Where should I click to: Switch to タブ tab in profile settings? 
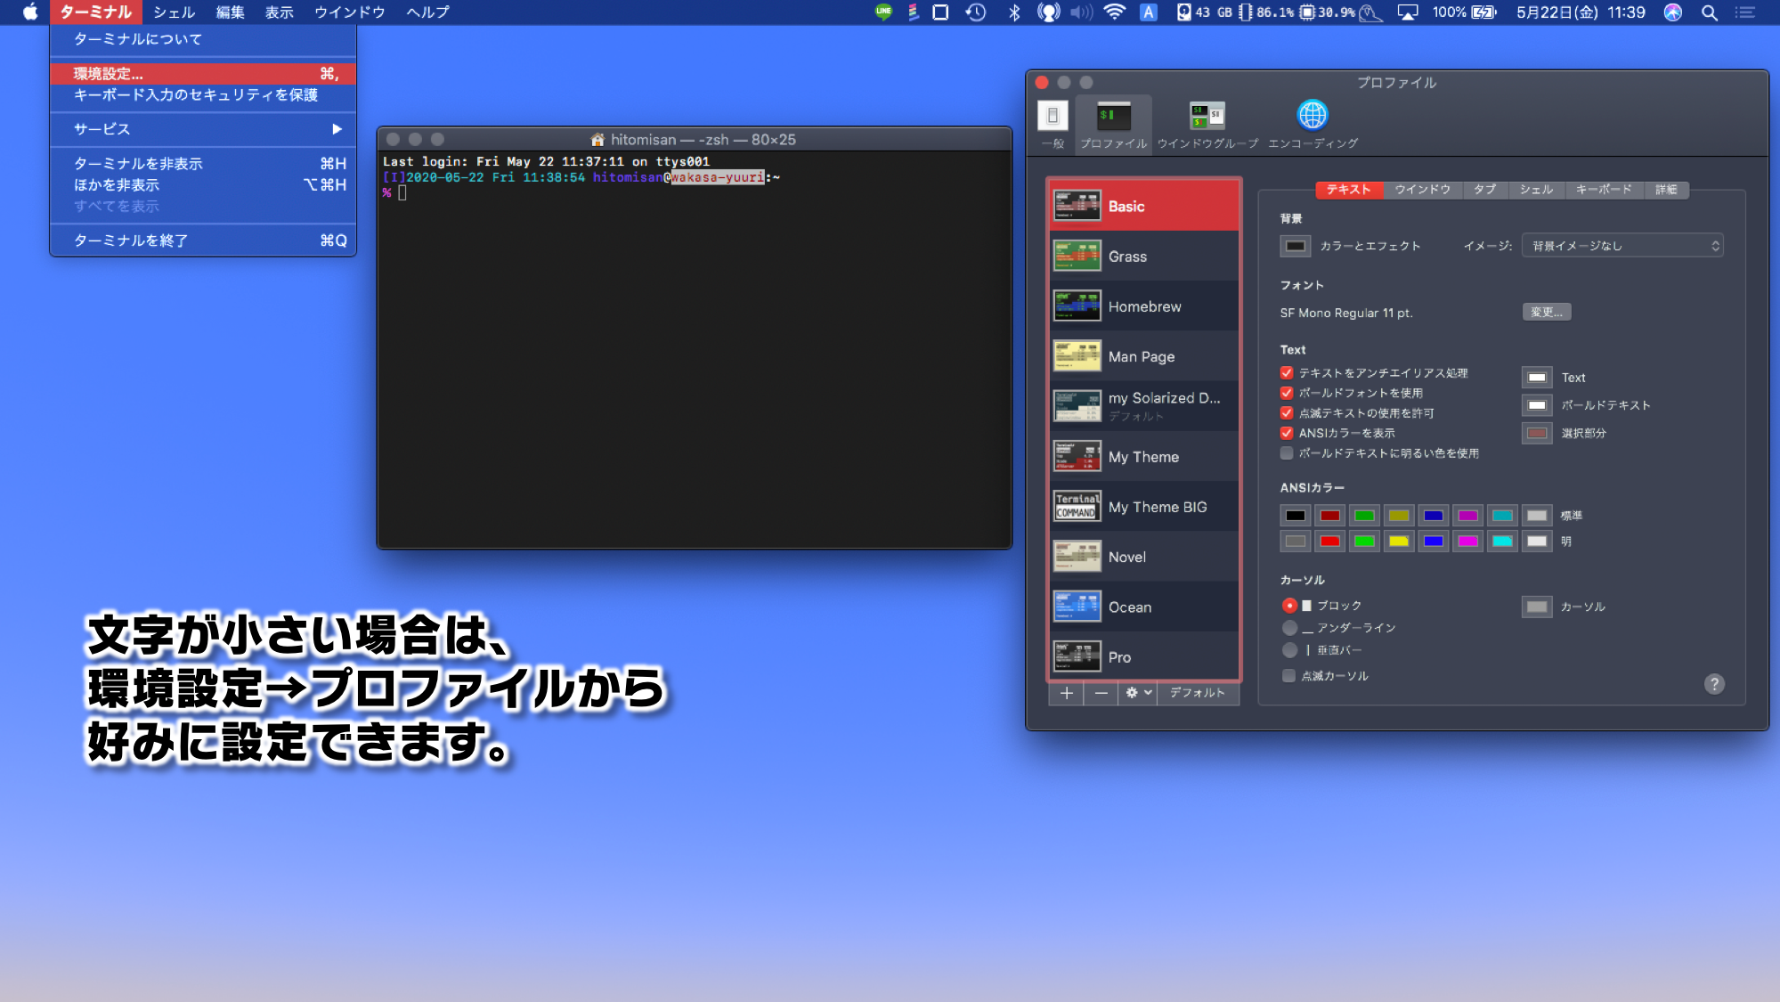pos(1484,190)
